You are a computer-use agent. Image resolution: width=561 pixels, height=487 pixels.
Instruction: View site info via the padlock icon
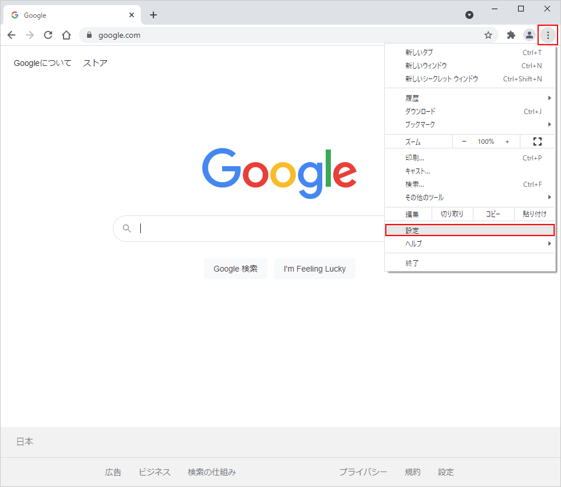click(89, 35)
